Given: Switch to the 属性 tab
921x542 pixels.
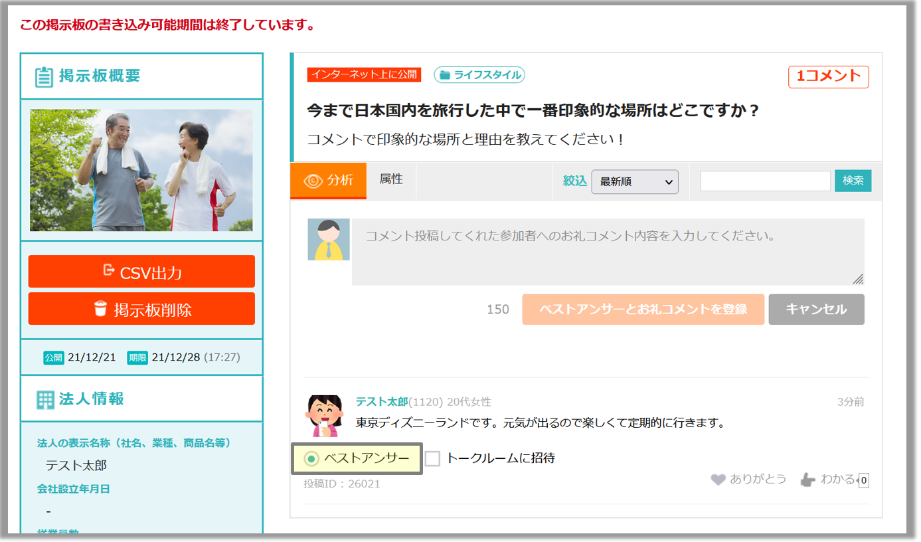Looking at the screenshot, I should point(391,179).
